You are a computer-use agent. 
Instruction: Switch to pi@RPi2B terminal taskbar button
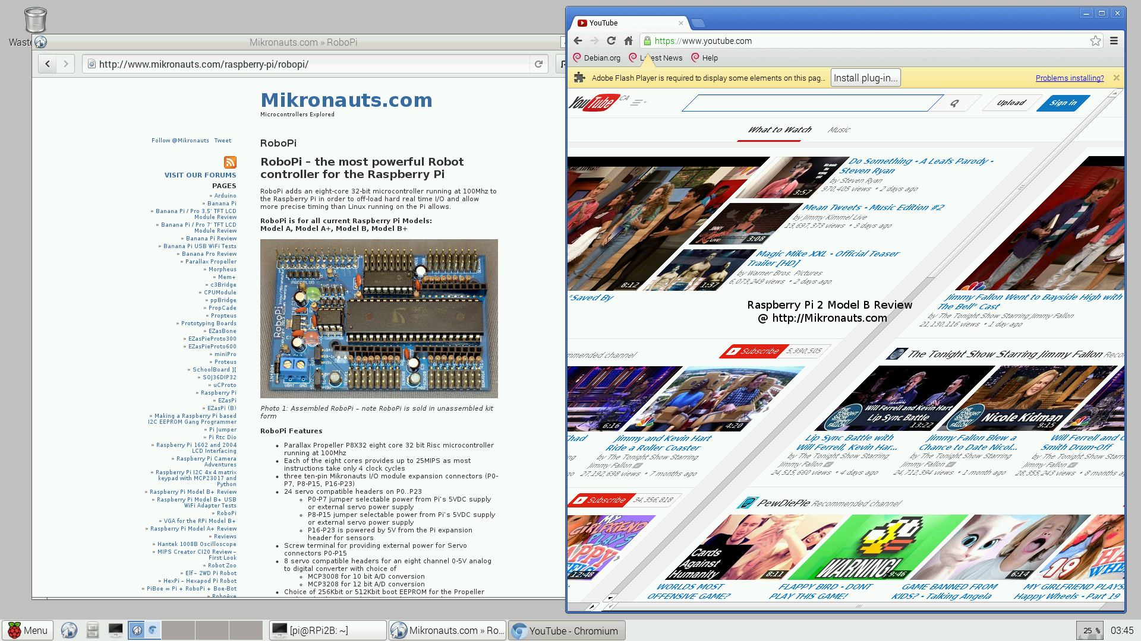point(327,630)
